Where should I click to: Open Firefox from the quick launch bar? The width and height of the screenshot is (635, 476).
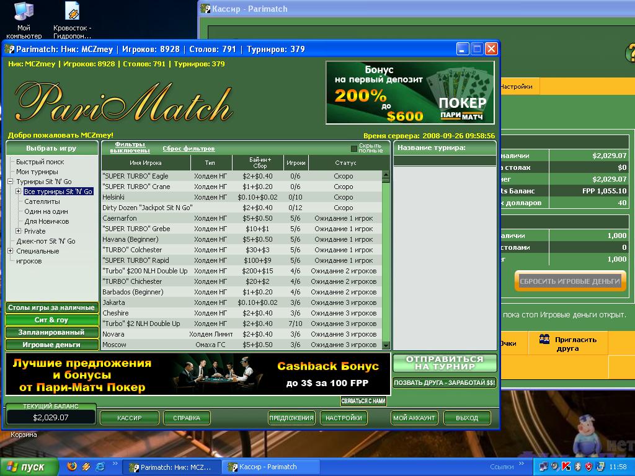pos(72,467)
